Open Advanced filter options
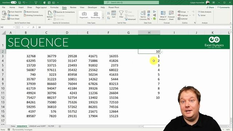 coord(130,19)
